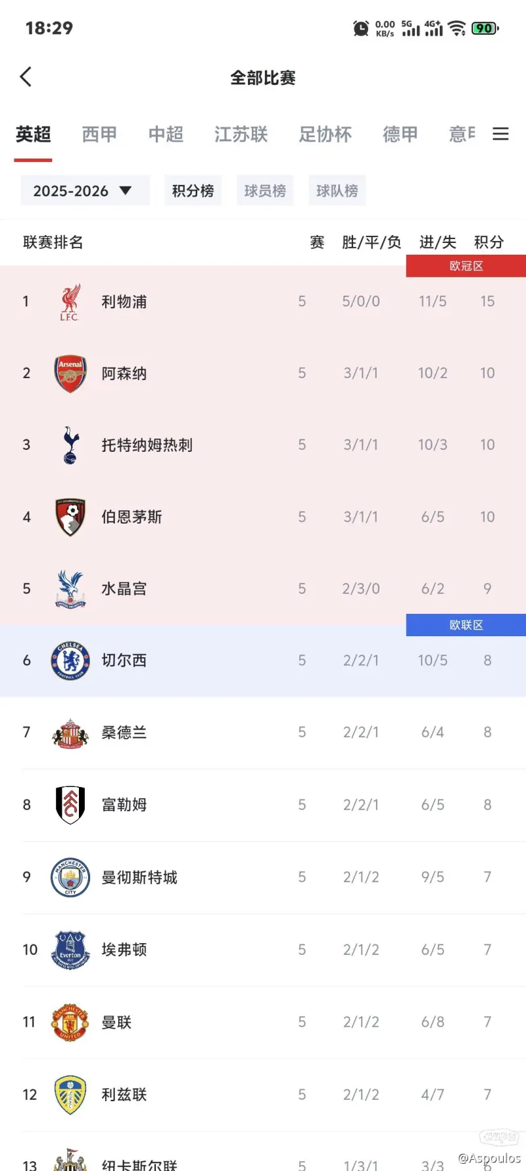This screenshot has height=1171, width=526.
Task: Open the hamburger league list menu
Action: point(500,134)
